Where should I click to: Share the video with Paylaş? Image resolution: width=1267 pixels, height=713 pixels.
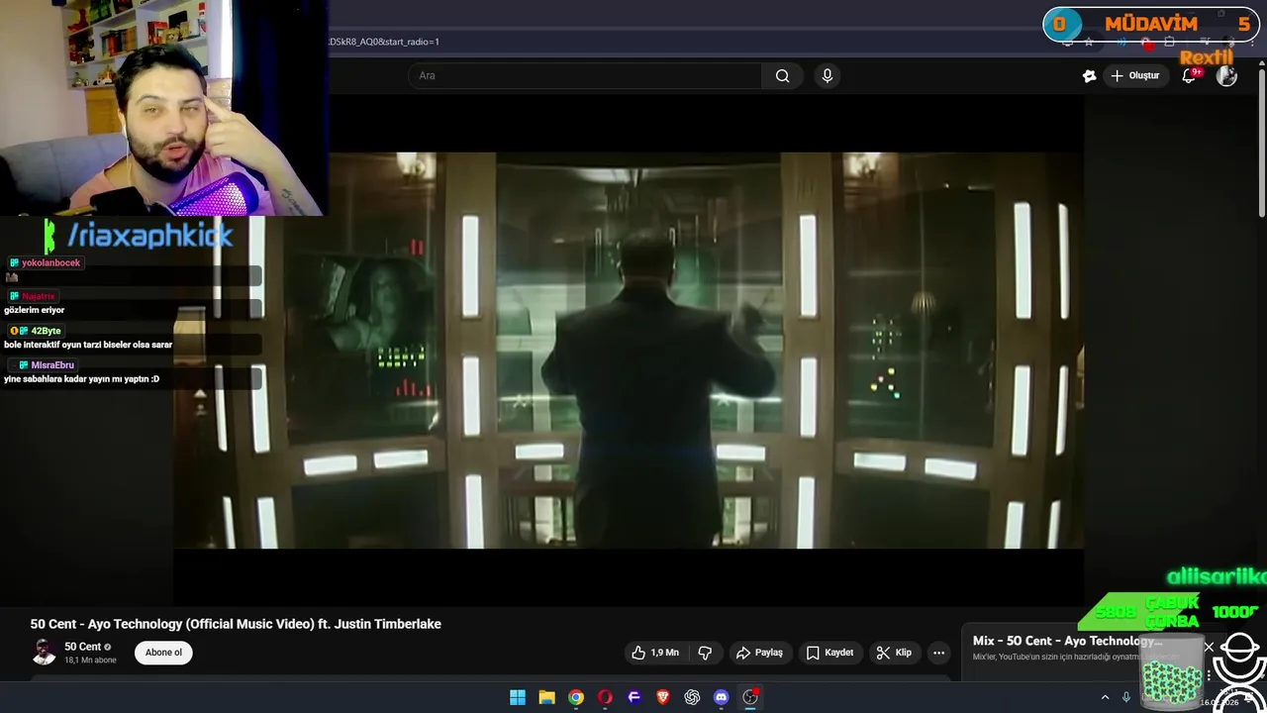(x=759, y=653)
